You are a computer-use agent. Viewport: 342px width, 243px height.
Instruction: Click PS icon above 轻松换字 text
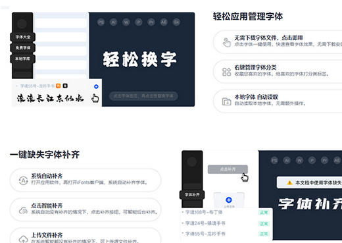click(x=101, y=22)
